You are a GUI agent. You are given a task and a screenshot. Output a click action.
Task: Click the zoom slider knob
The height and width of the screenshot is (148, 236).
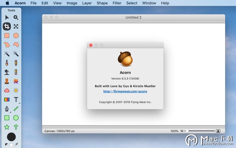pos(187,131)
